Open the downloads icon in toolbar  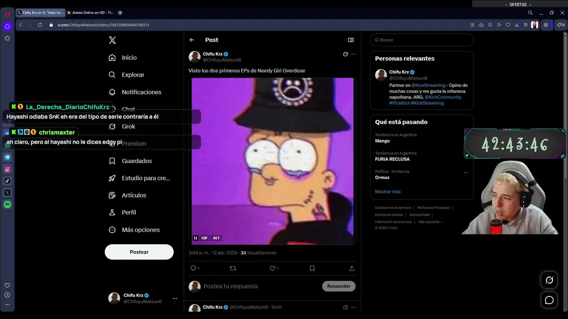(517, 25)
